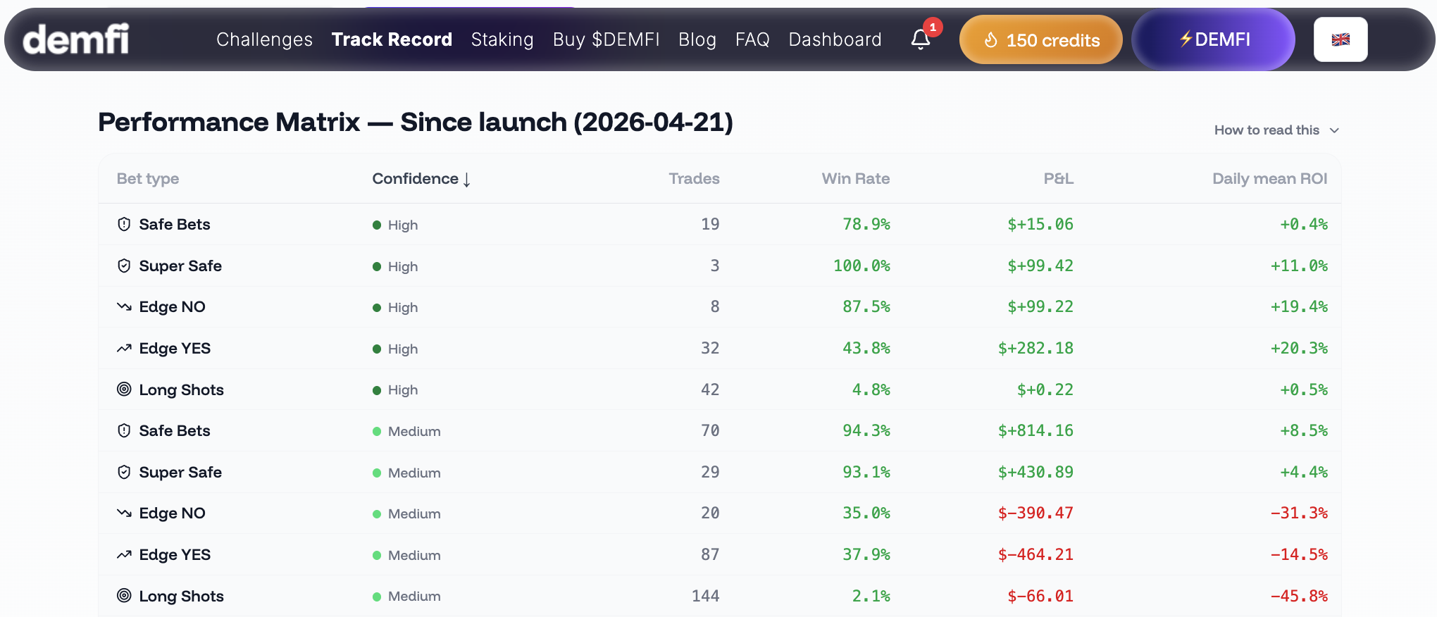The image size is (1437, 617).
Task: Go to the Staking menu item
Action: coord(502,39)
